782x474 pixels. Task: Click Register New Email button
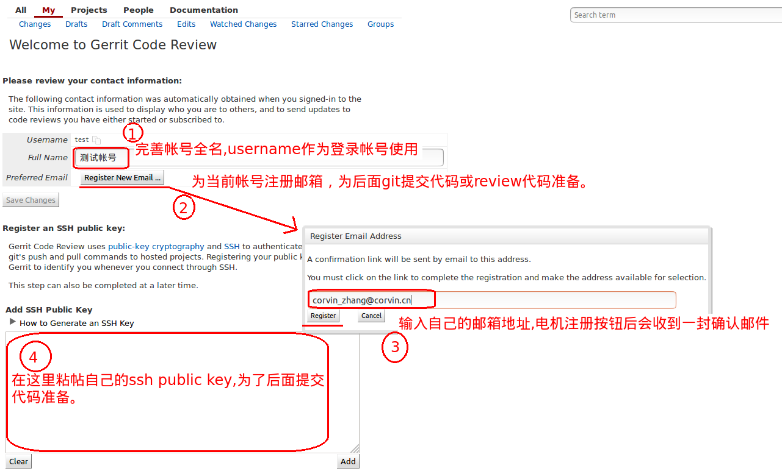coord(123,178)
